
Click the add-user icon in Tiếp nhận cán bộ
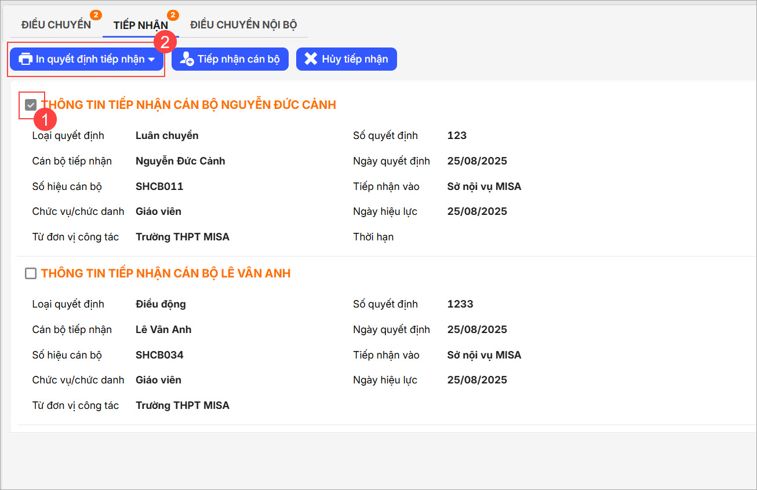(187, 59)
